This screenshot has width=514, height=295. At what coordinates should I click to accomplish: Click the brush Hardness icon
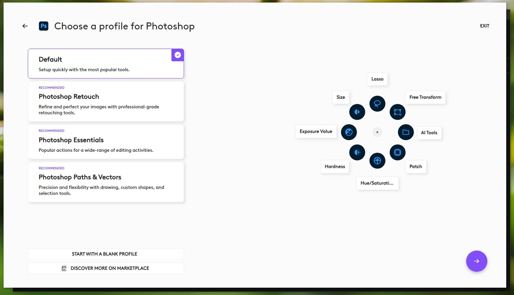coord(357,152)
